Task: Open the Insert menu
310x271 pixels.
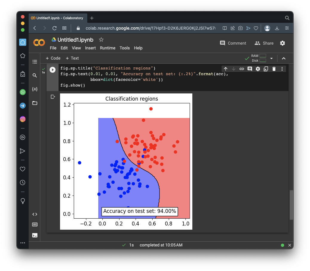Action: click(90, 48)
